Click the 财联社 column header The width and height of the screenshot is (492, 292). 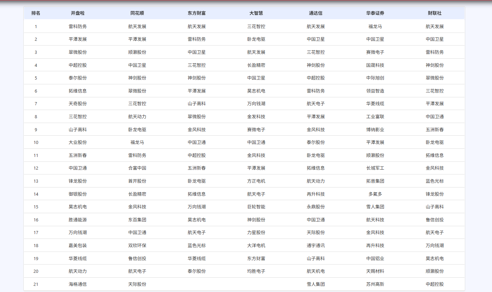click(x=435, y=13)
